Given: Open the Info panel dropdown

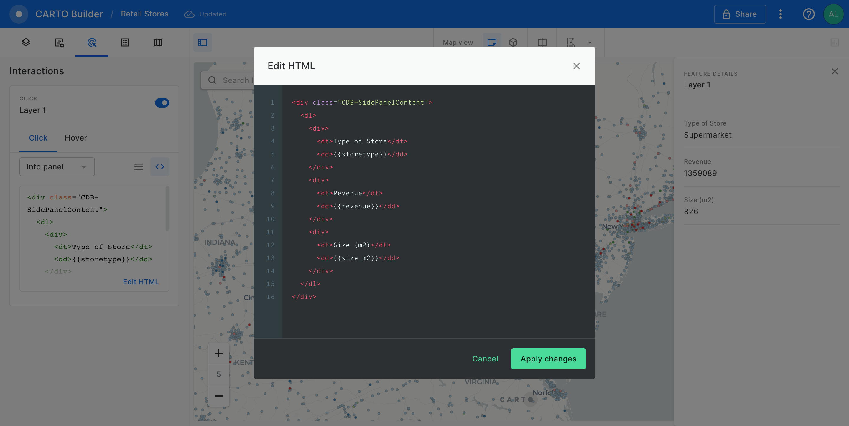Looking at the screenshot, I should 57,167.
